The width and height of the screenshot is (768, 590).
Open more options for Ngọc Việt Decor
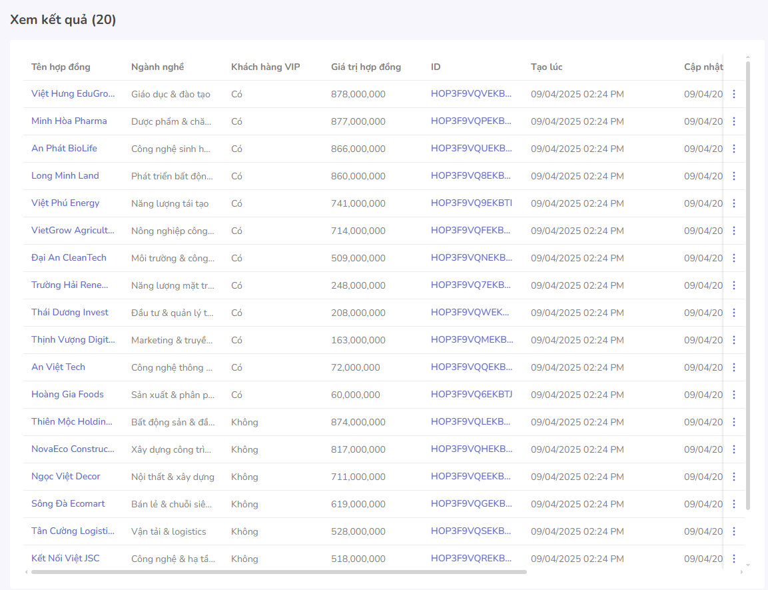pos(734,477)
